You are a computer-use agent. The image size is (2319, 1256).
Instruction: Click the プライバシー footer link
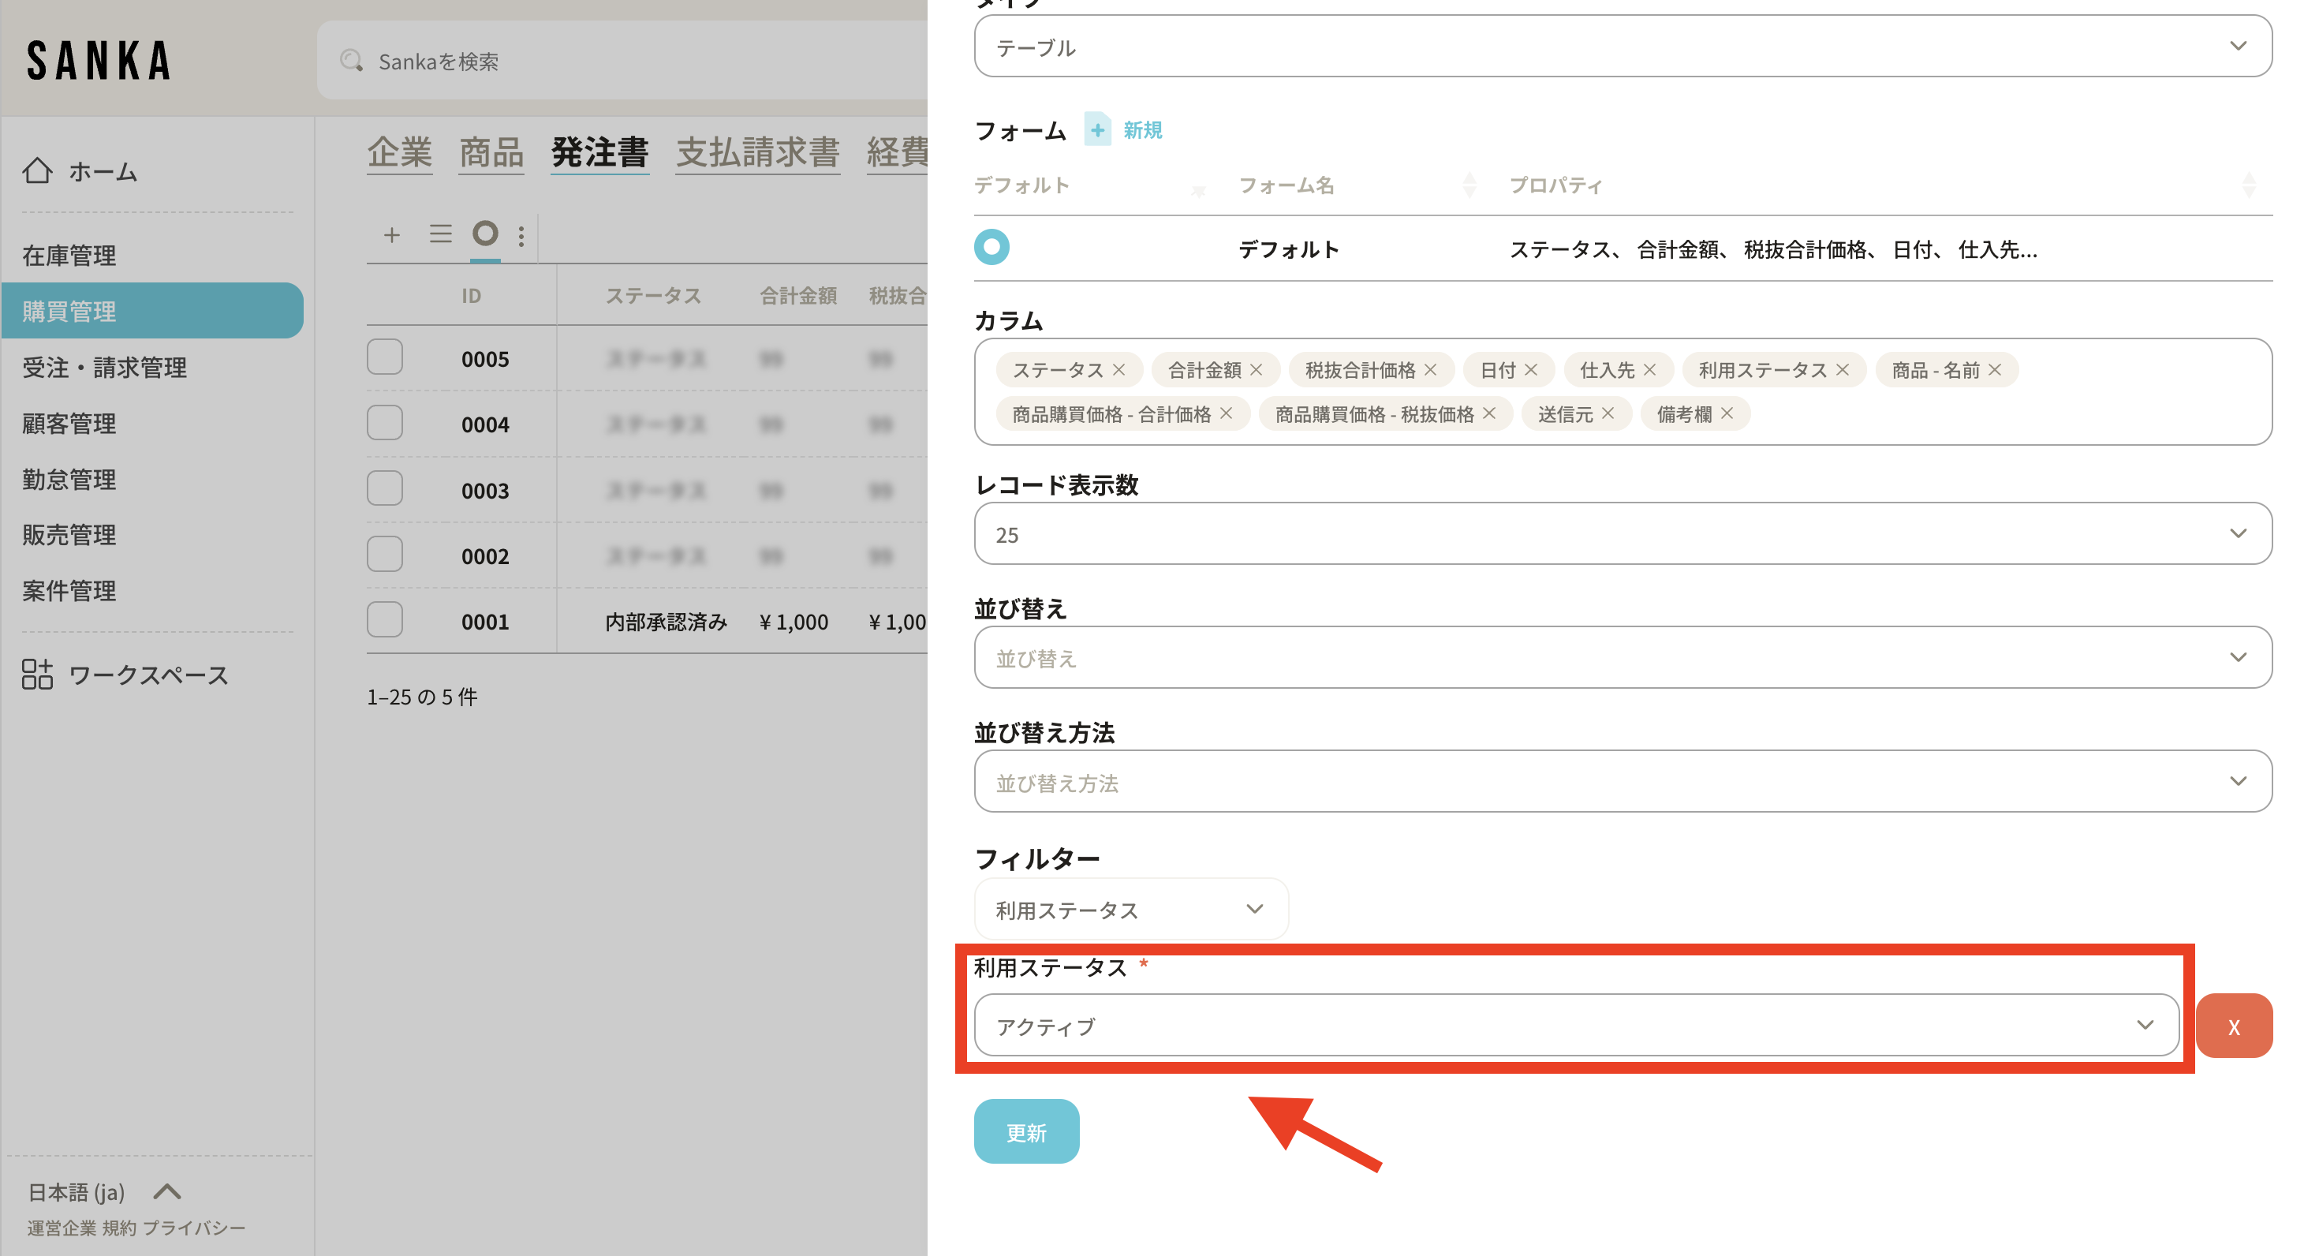point(193,1228)
